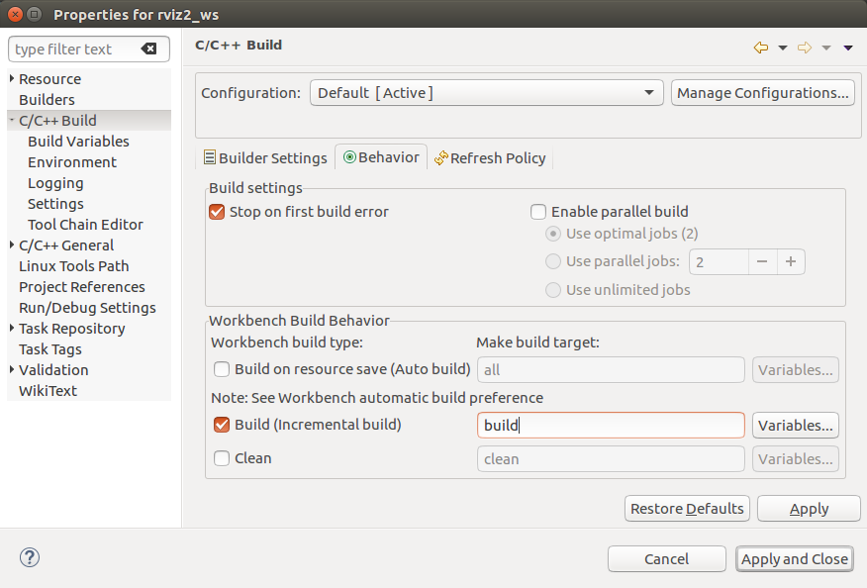The width and height of the screenshot is (867, 588).
Task: Open the Configuration dropdown
Action: (486, 93)
